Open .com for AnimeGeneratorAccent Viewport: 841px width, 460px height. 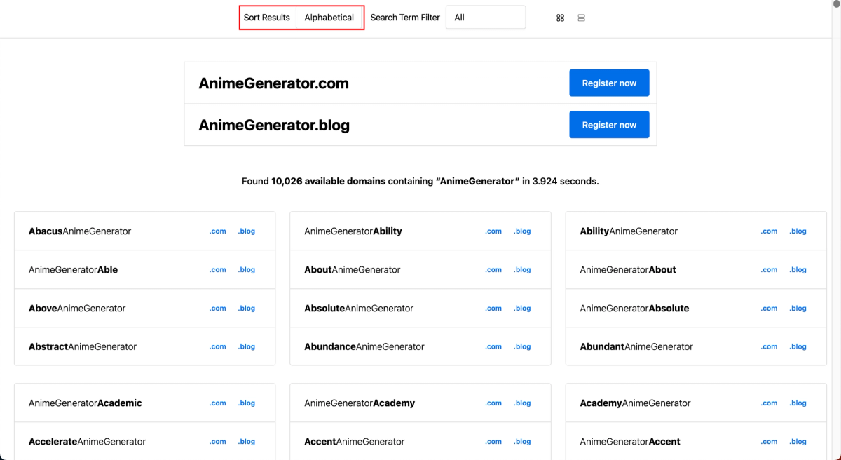click(770, 442)
